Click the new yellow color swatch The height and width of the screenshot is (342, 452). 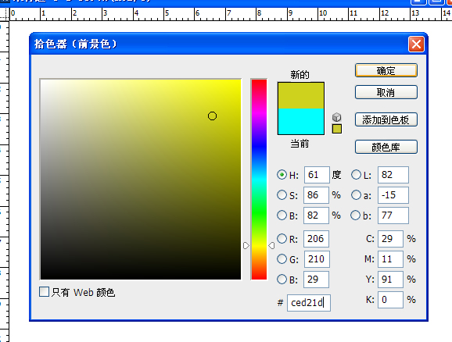[x=301, y=95]
